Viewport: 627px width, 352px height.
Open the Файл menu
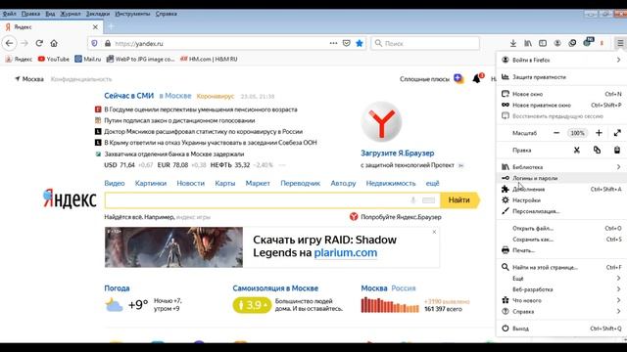pos(9,14)
